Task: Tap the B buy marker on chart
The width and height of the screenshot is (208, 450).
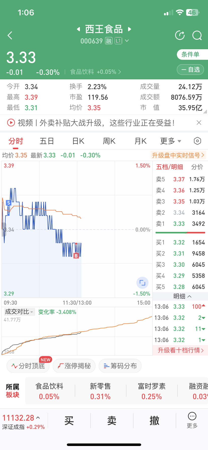Action: coord(76,256)
